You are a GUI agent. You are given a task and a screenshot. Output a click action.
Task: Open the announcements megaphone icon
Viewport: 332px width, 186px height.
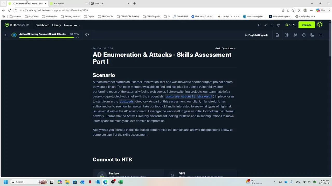click(266, 25)
